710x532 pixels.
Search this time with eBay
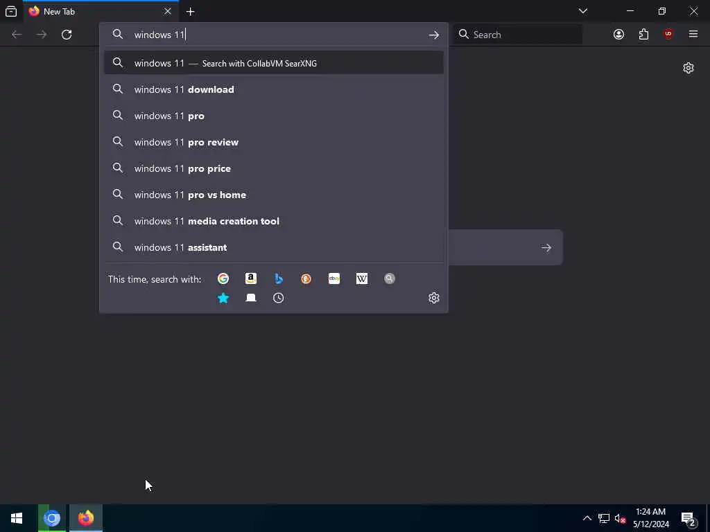pos(334,278)
